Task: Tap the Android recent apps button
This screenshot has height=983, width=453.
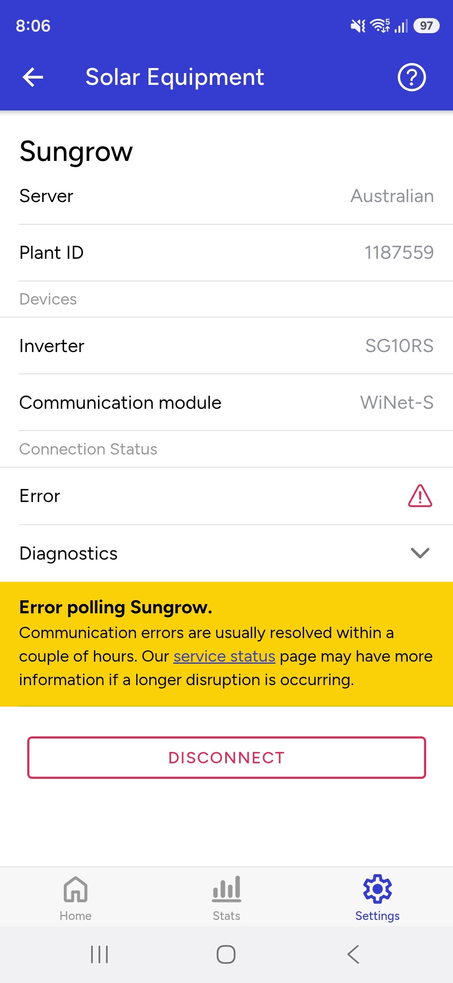Action: click(x=99, y=954)
